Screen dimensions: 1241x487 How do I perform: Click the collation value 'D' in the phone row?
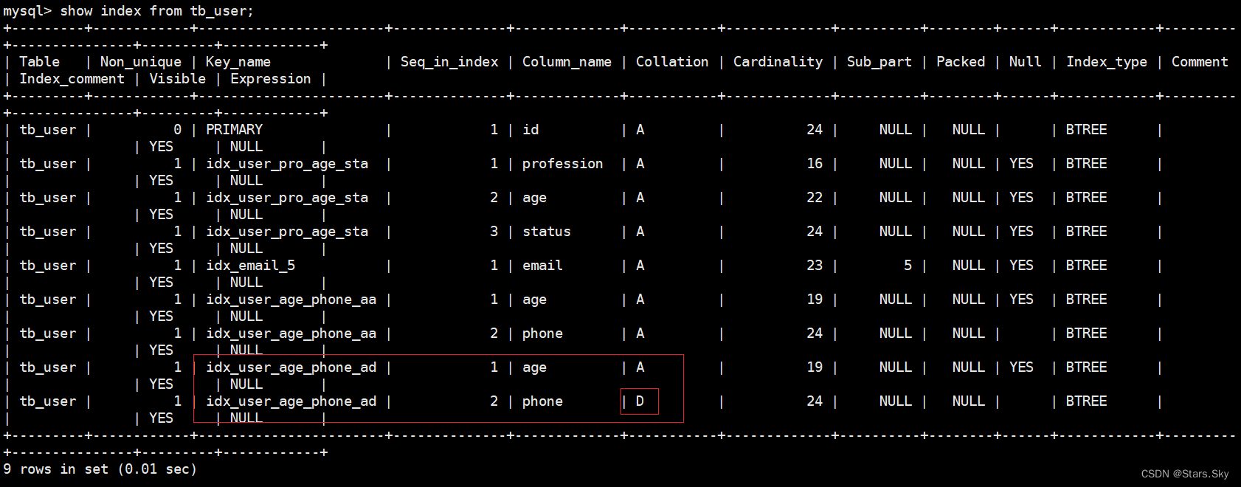(640, 401)
